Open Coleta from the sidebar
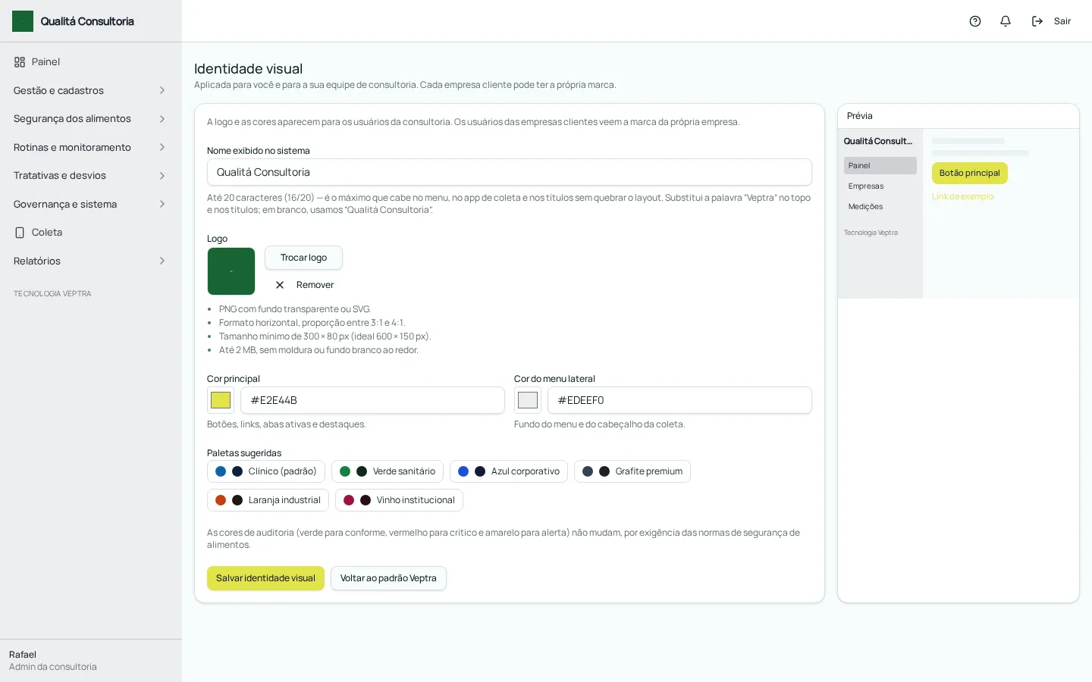 [91, 233]
